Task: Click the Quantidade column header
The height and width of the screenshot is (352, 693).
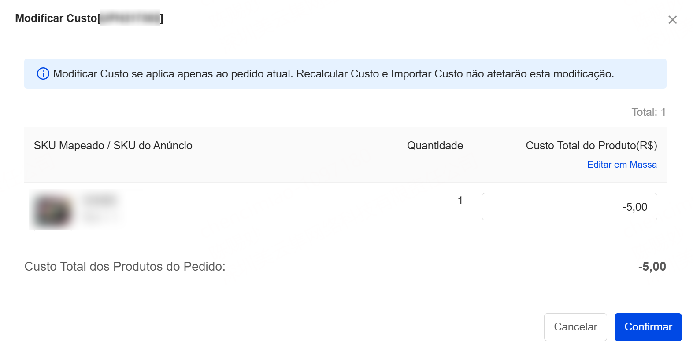Action: click(x=435, y=146)
